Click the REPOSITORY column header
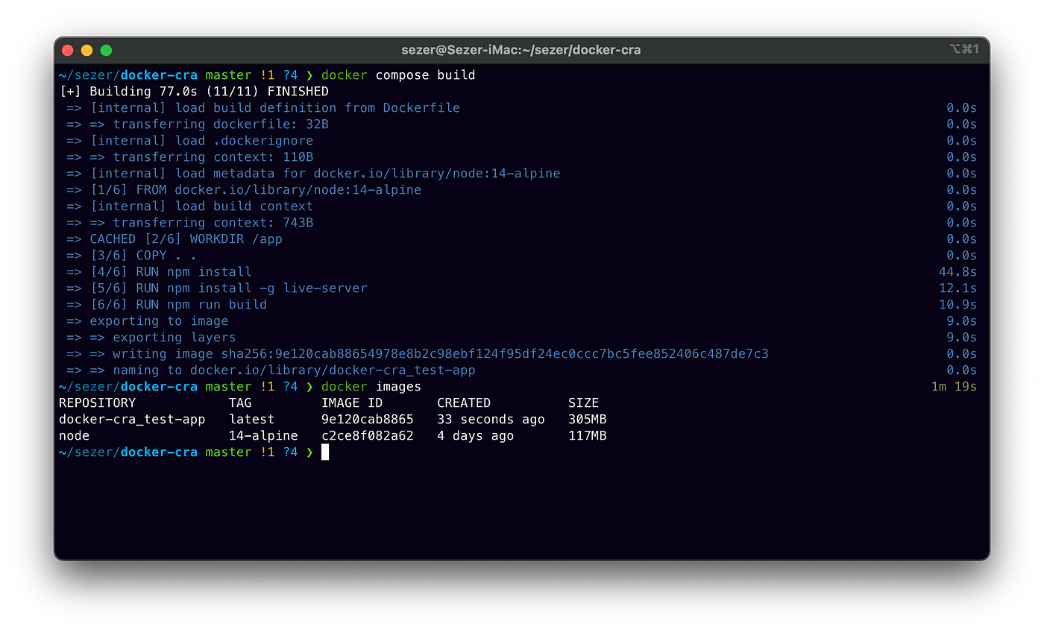Image resolution: width=1044 pixels, height=632 pixels. (x=98, y=403)
